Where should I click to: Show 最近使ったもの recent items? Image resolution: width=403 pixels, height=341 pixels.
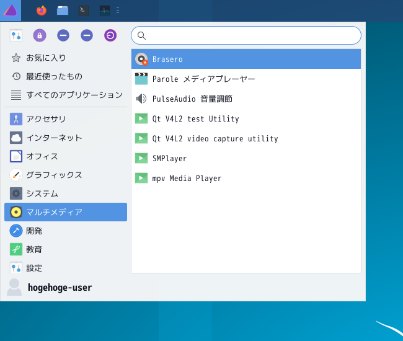(66, 76)
